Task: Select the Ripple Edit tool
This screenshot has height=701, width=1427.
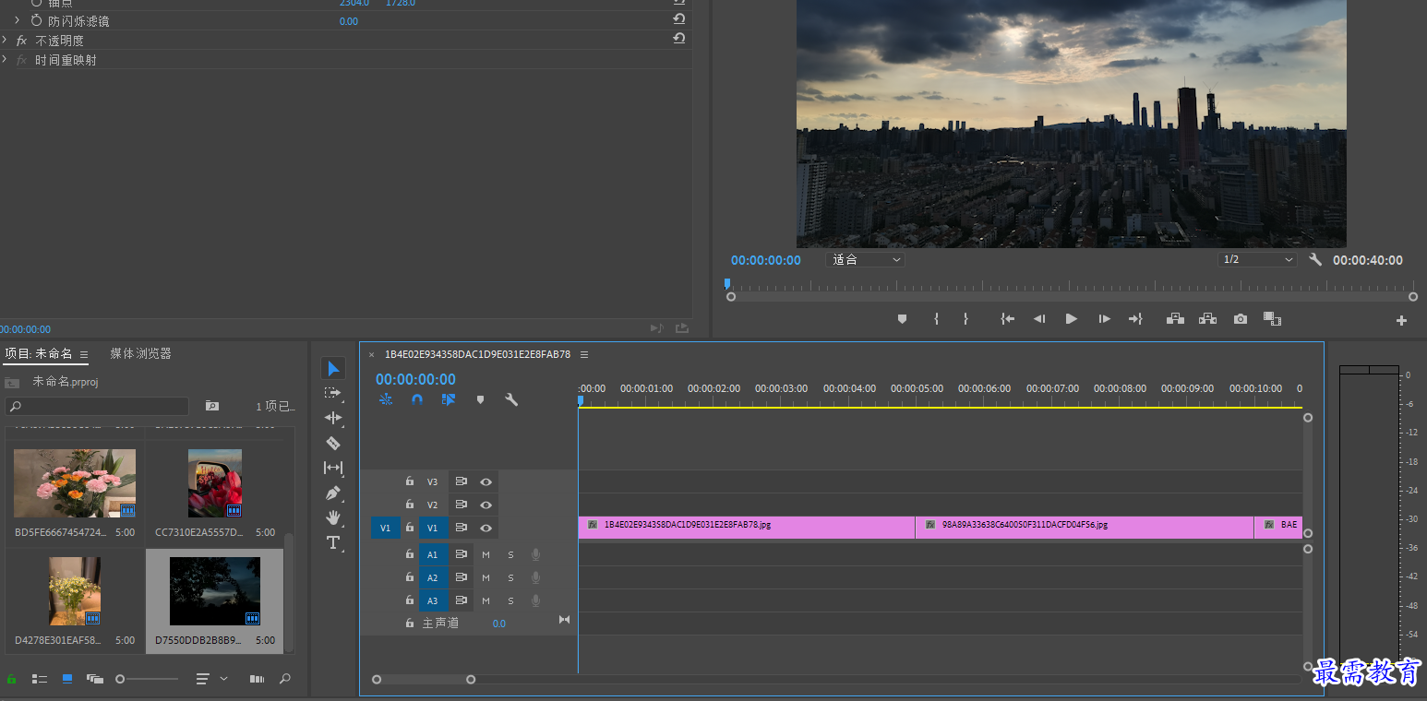Action: coord(333,418)
